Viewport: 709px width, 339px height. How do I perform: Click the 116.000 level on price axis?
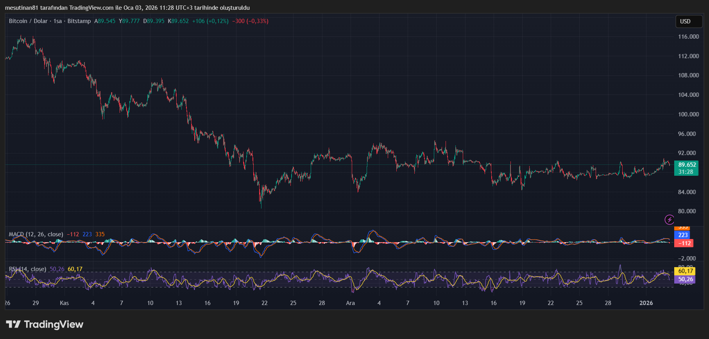688,37
